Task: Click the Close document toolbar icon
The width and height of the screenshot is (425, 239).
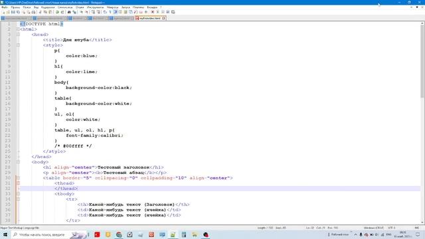Action: point(23,12)
